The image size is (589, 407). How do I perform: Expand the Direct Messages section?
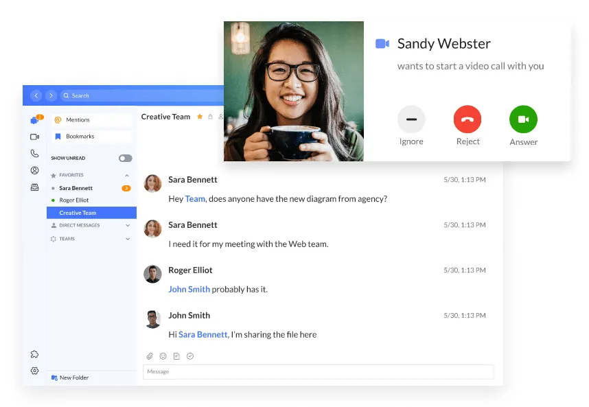[128, 225]
